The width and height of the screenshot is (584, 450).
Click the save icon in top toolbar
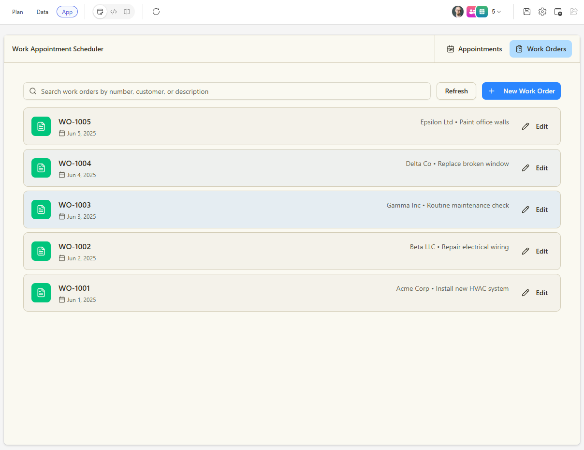[x=527, y=12]
